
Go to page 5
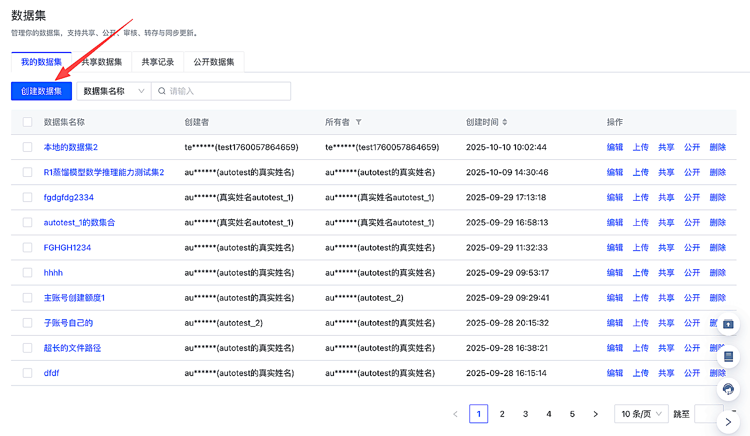tap(572, 414)
